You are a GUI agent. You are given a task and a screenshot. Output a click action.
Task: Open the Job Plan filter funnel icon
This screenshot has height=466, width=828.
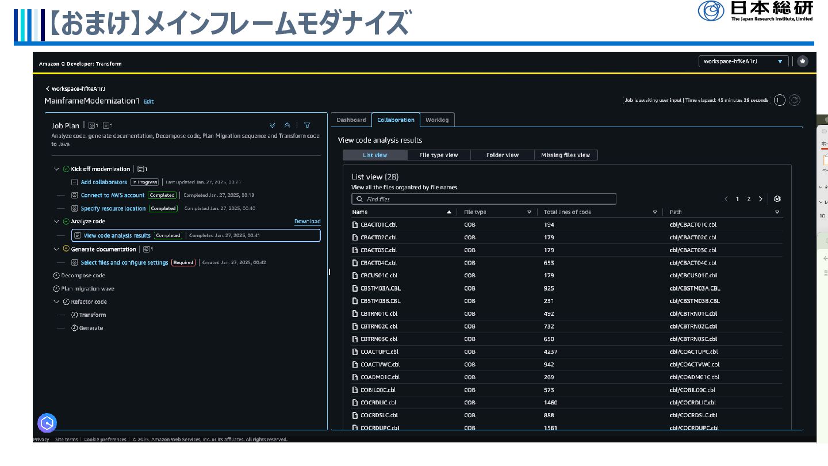pos(307,125)
